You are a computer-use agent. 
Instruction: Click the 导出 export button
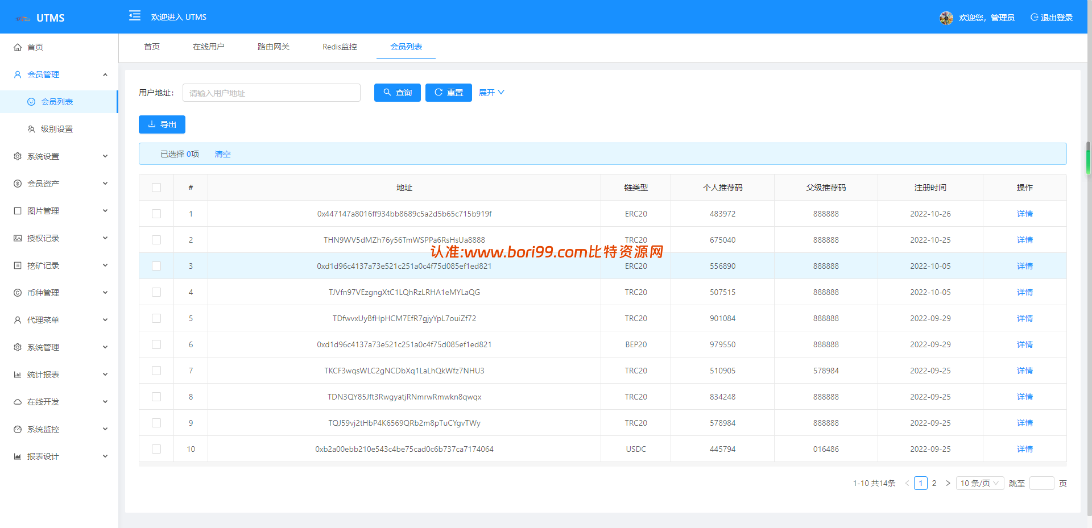162,124
